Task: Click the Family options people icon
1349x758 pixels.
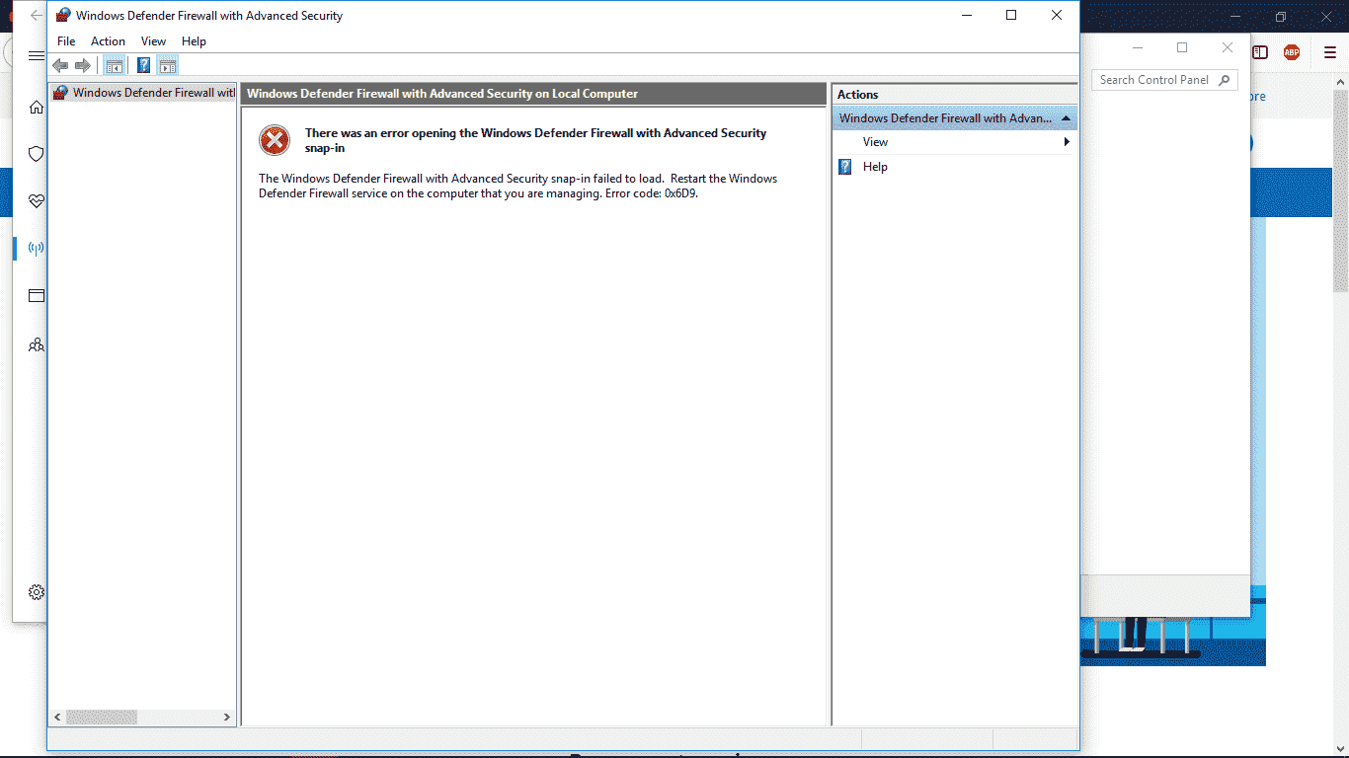Action: [36, 344]
